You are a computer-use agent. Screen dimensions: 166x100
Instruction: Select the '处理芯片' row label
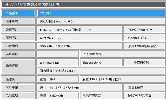[18, 30]
